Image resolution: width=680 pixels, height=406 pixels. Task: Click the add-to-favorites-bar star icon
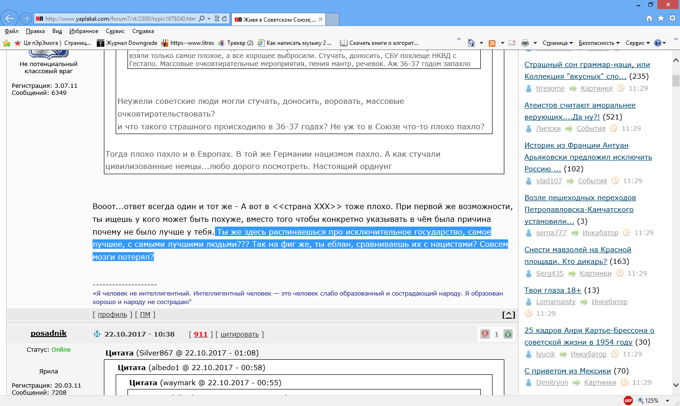click(7, 43)
